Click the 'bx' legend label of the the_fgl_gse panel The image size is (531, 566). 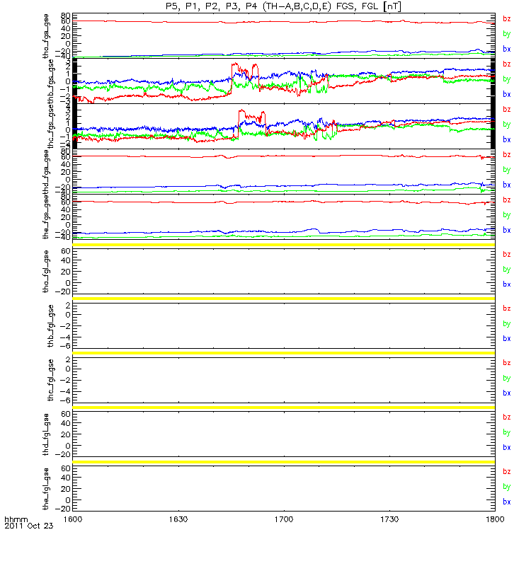coord(507,502)
